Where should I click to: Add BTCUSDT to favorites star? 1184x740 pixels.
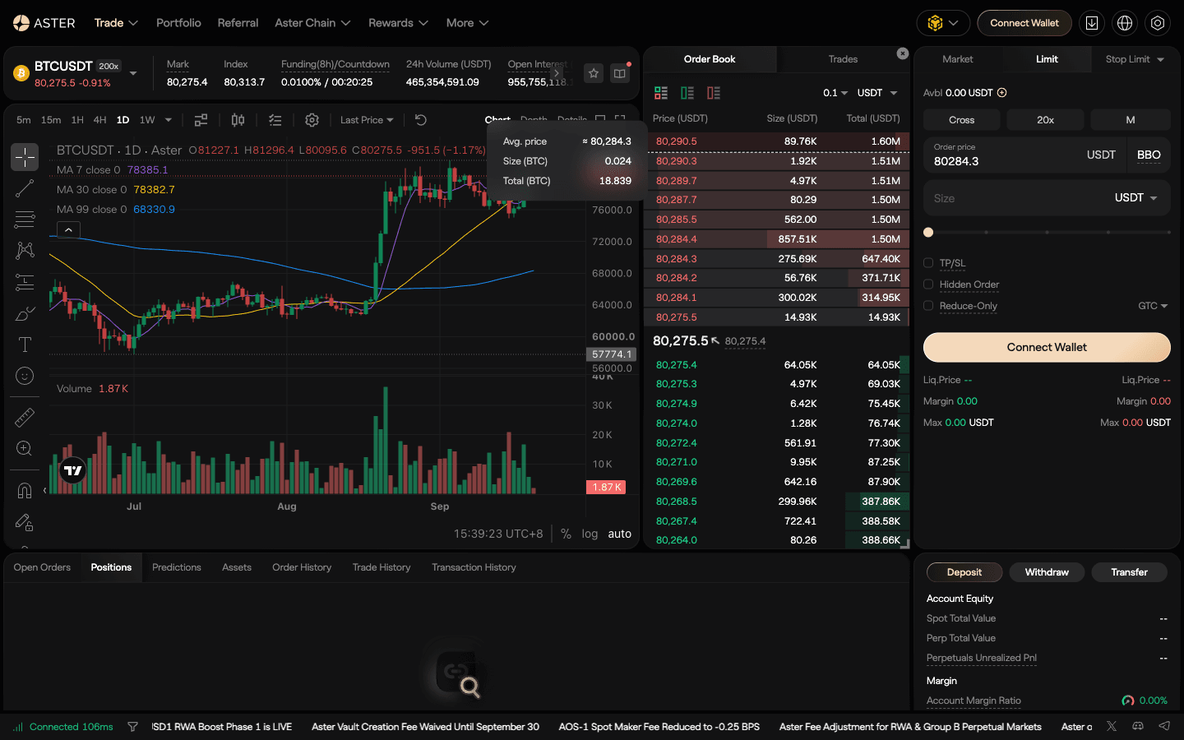pos(594,73)
